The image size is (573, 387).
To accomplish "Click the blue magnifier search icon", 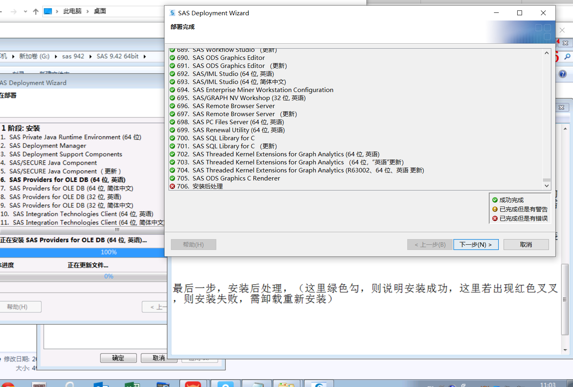I will tap(567, 57).
